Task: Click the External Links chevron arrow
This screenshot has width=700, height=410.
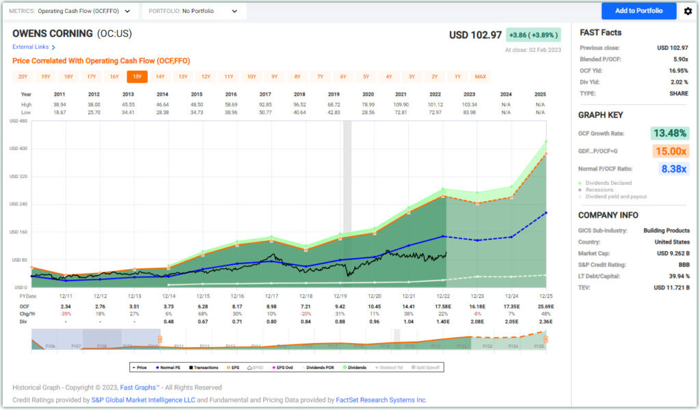Action: point(53,47)
